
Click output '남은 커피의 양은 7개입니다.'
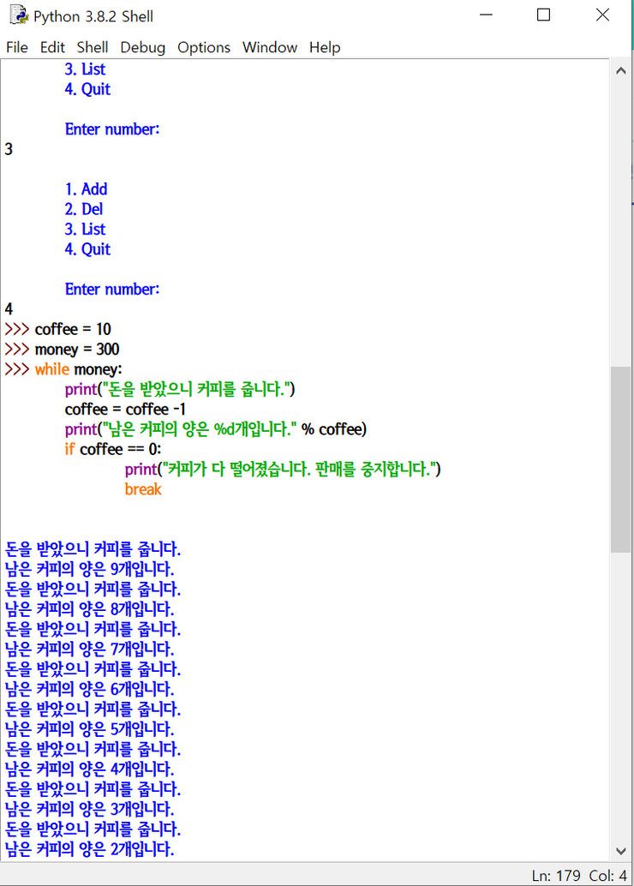pos(89,649)
